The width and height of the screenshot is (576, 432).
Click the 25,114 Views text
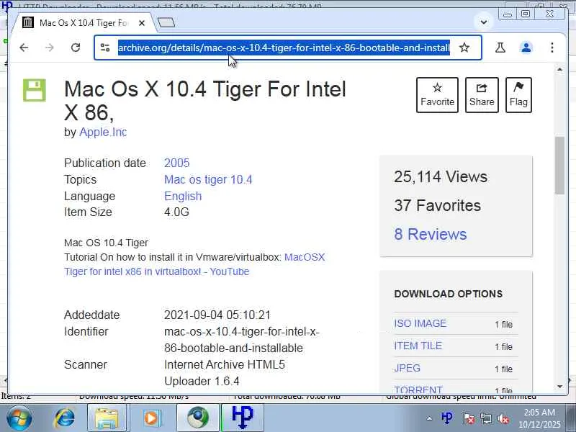(441, 176)
